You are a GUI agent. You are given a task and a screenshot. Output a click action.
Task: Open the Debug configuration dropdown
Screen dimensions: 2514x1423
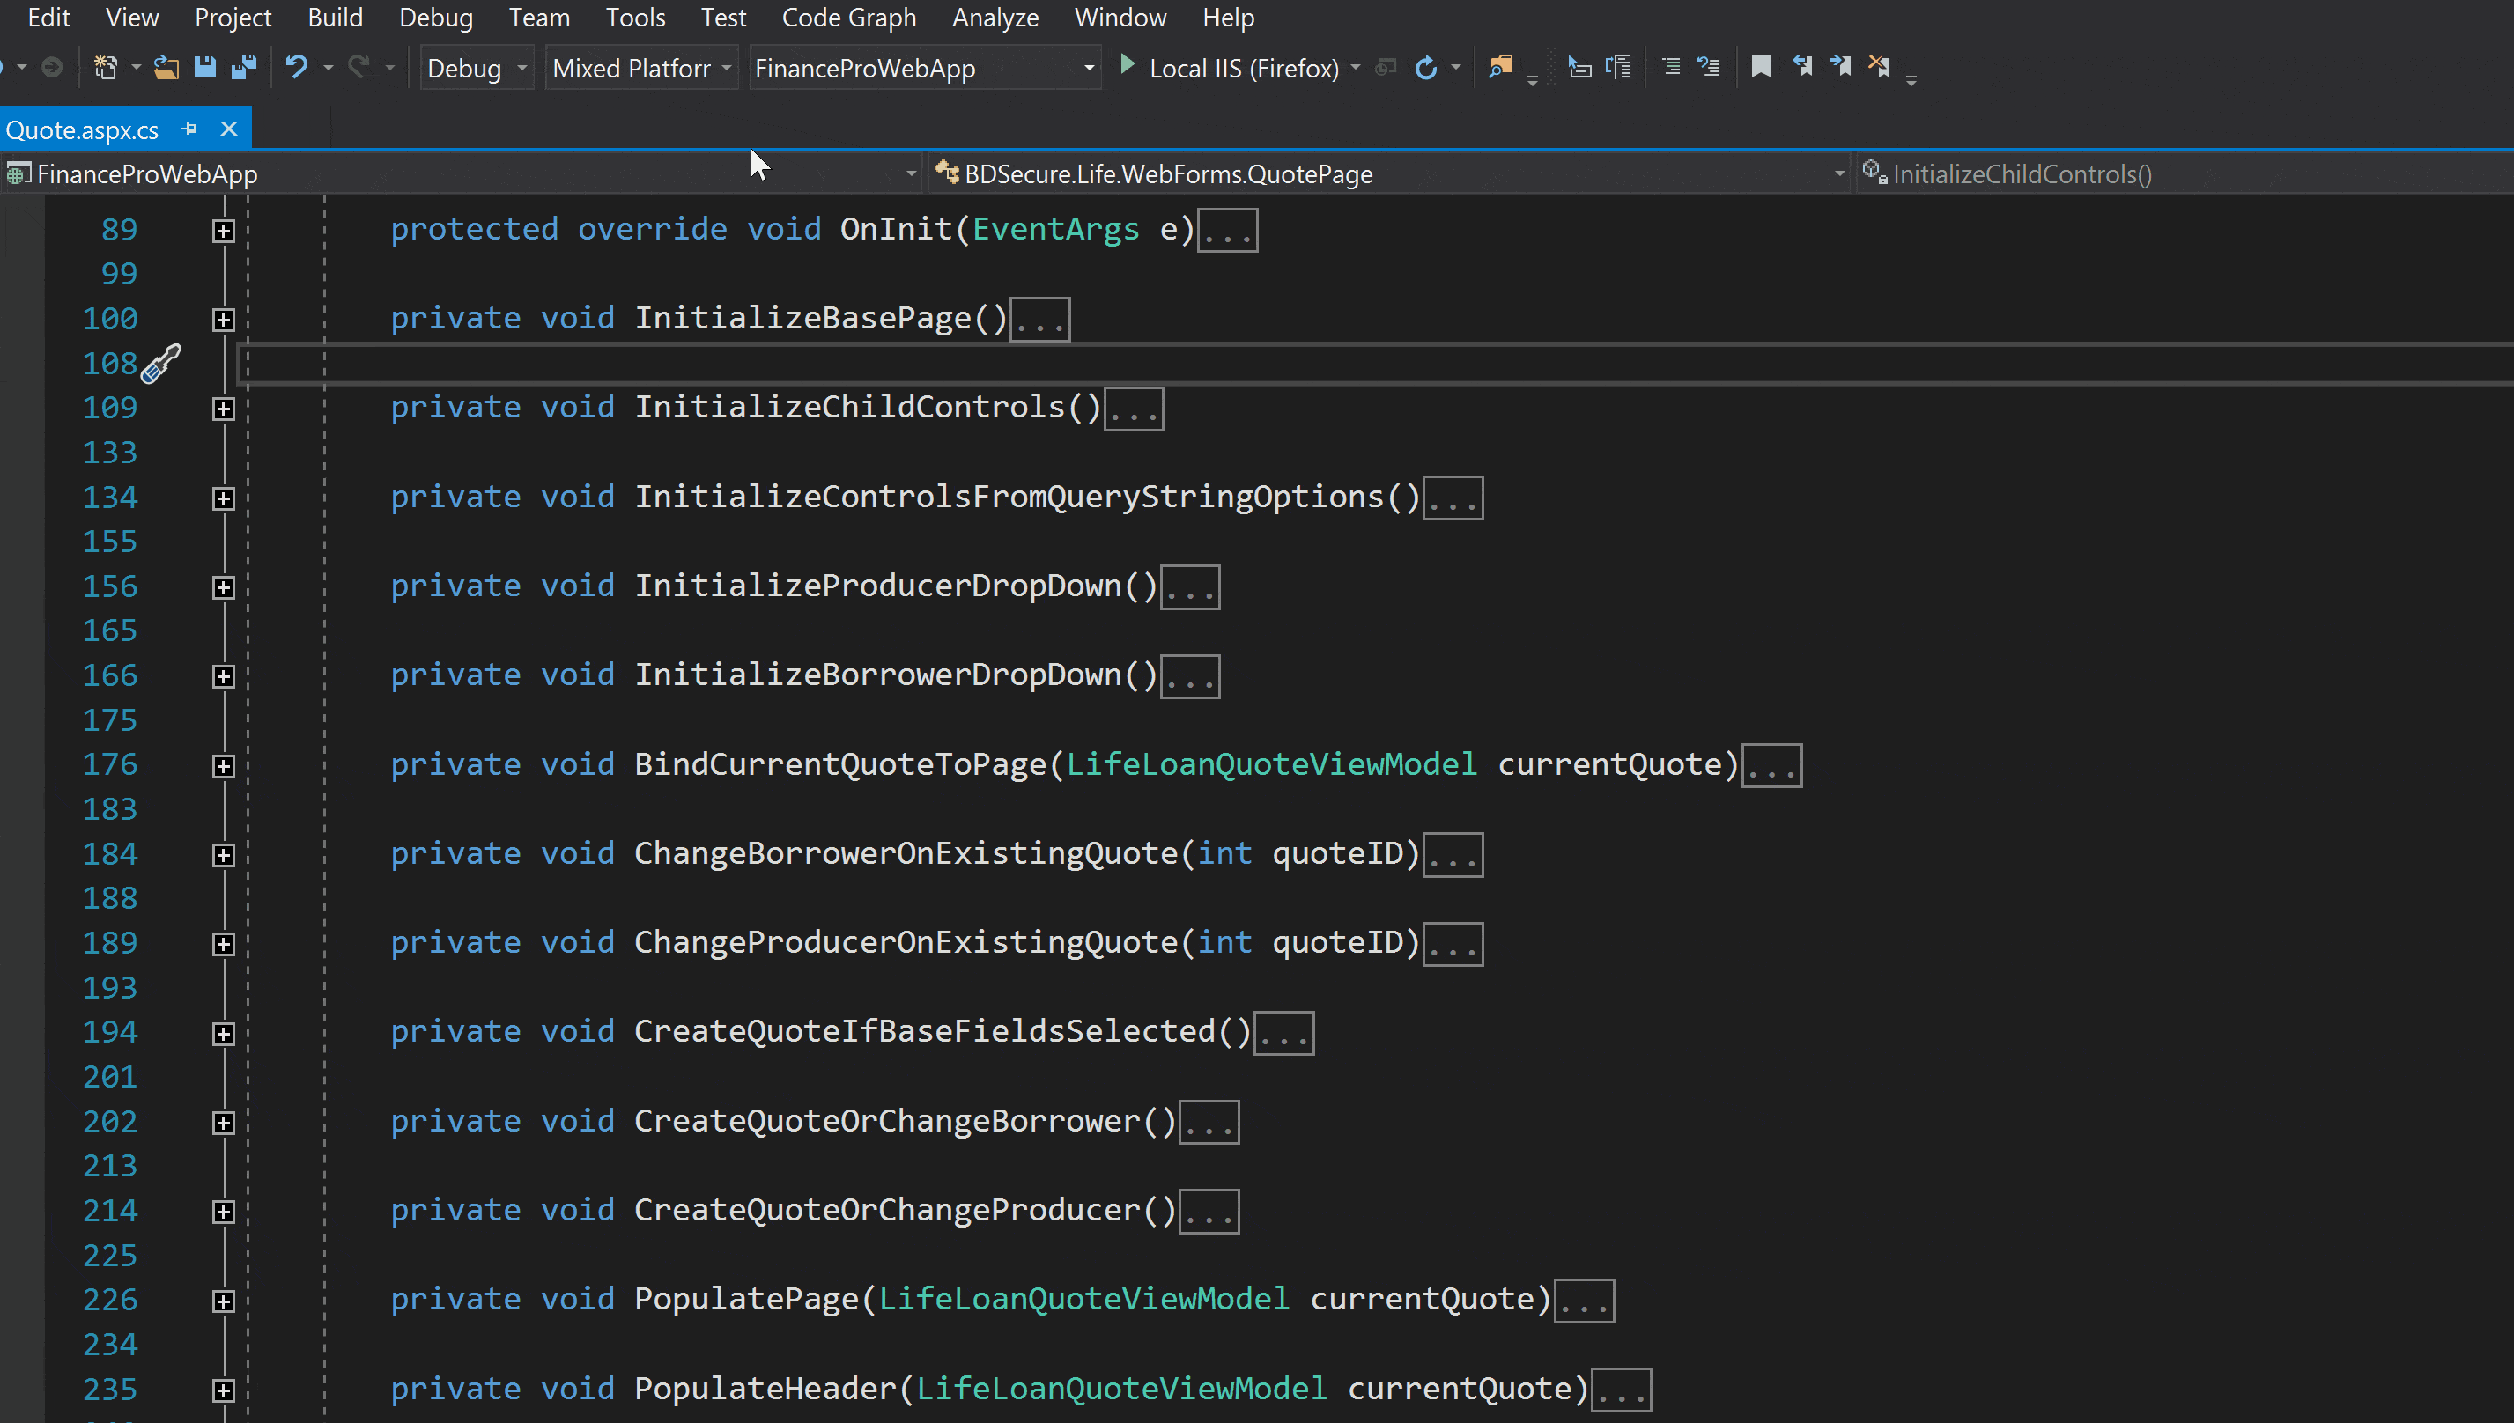point(522,68)
